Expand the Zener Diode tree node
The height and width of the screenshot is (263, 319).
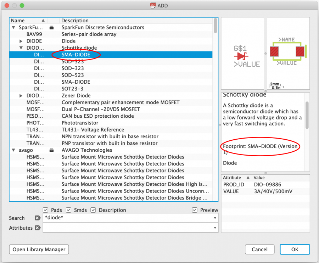tap(21, 96)
